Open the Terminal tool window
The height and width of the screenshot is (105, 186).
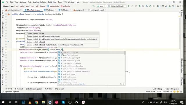point(19,89)
